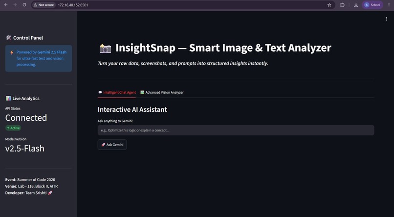Viewport: 394px width, 217px height.
Task: Click the Not secure warning badge
Action: [44, 5]
